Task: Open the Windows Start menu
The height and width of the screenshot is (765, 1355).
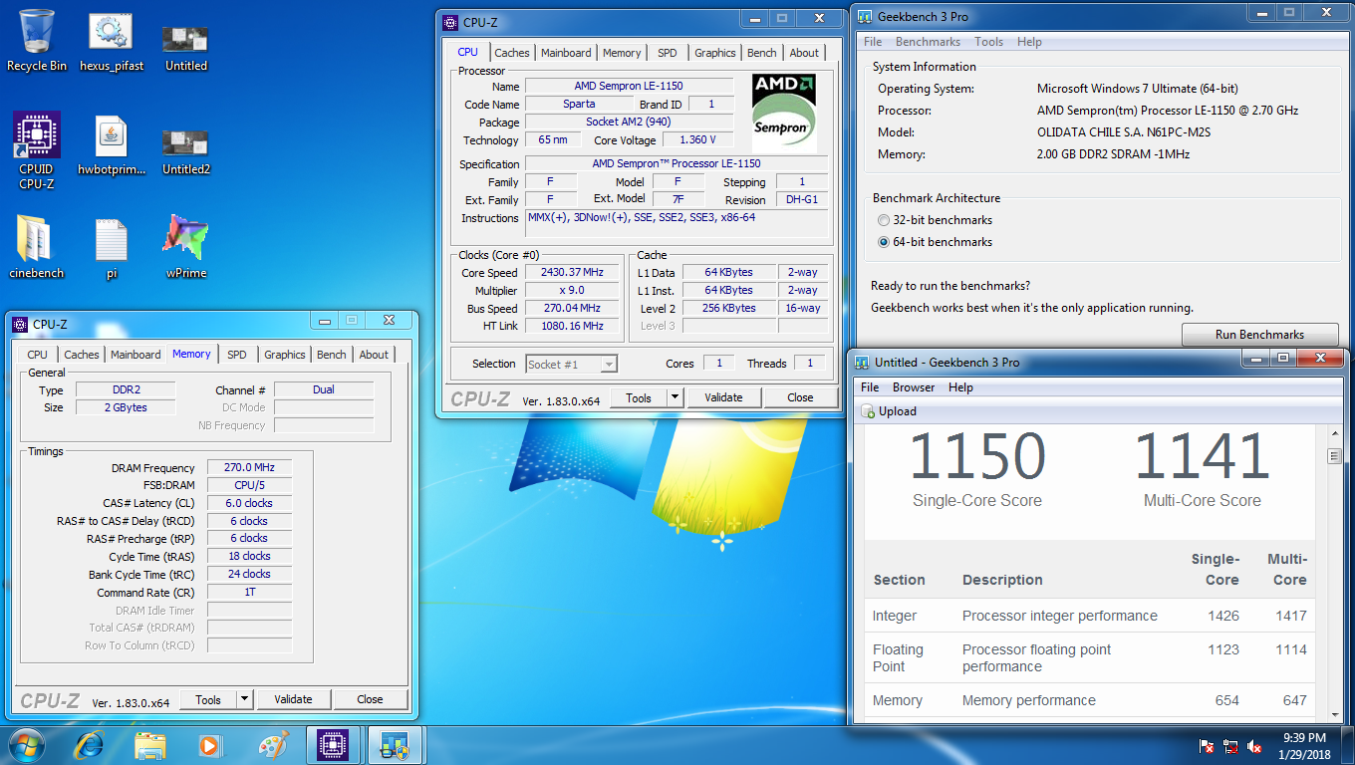Action: [x=27, y=745]
